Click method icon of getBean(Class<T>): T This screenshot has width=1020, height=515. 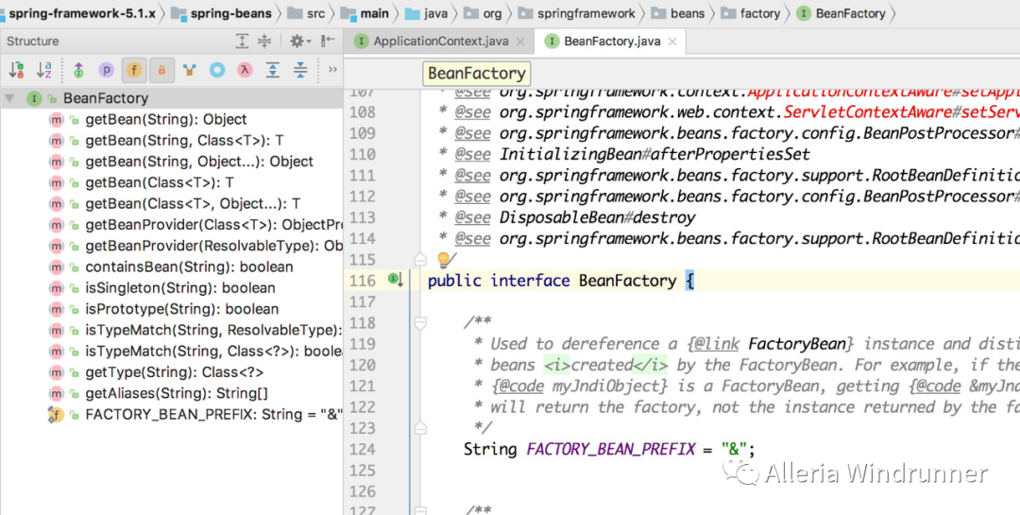[57, 183]
